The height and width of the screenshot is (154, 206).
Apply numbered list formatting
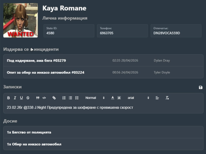[x=64, y=98]
